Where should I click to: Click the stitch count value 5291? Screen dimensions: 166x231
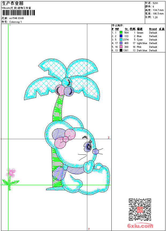(x=155, y=3)
